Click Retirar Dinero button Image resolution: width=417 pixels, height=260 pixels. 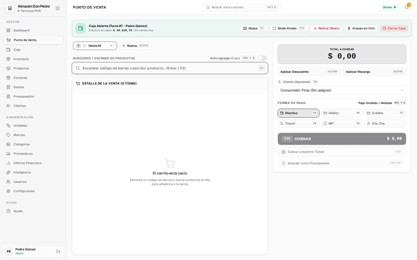point(326,28)
